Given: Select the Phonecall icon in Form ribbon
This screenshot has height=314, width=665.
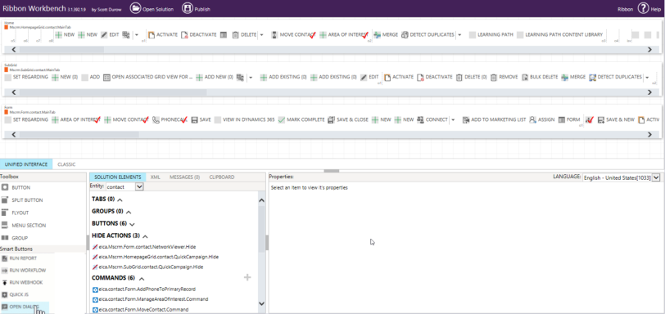Looking at the screenshot, I should click(156, 119).
